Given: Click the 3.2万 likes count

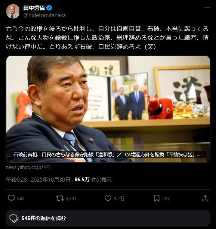Looking at the screenshot, I should [119, 199].
